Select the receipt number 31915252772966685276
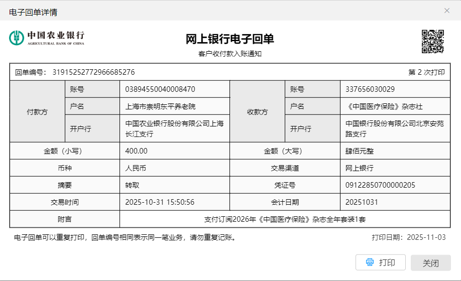This screenshot has height=281, width=461. 93,72
